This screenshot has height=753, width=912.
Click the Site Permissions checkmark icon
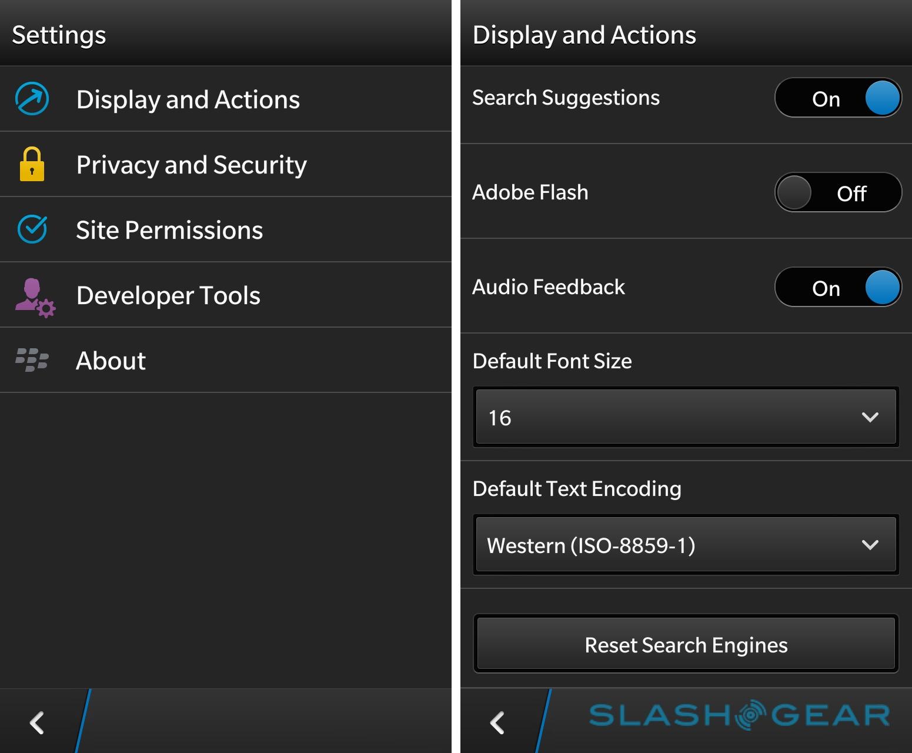32,229
